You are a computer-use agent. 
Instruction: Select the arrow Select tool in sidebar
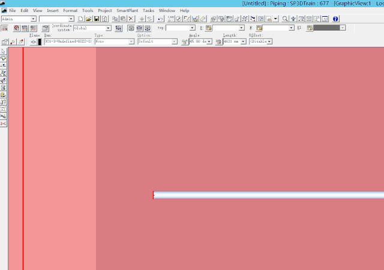coord(4,51)
